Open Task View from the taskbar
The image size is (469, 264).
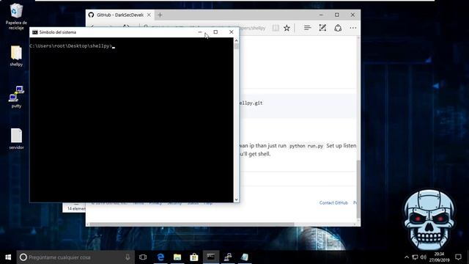pyautogui.click(x=143, y=257)
